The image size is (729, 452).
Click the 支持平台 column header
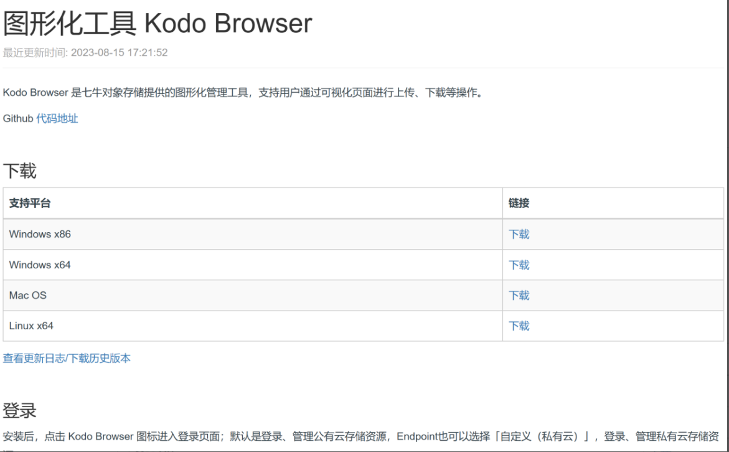tap(30, 203)
